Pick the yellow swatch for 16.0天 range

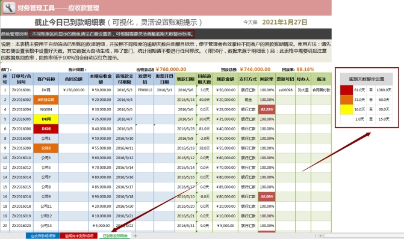[347, 109]
